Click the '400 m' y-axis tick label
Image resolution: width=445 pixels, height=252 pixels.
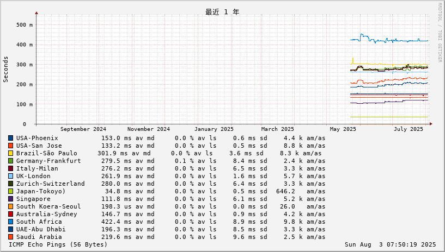[25, 45]
